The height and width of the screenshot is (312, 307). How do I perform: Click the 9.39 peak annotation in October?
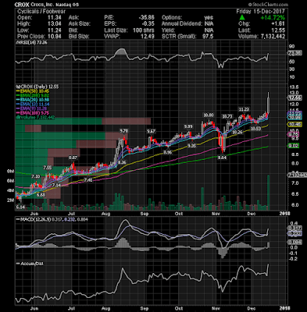(x=188, y=126)
